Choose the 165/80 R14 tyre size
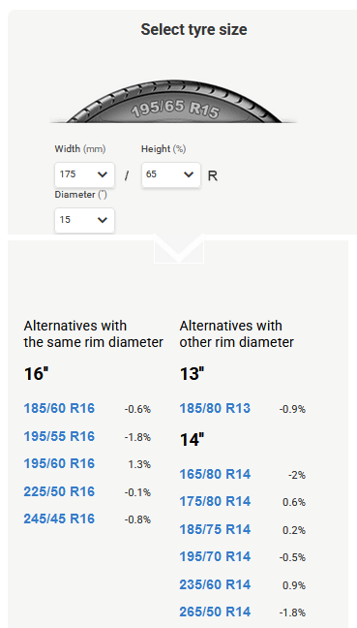 [215, 474]
